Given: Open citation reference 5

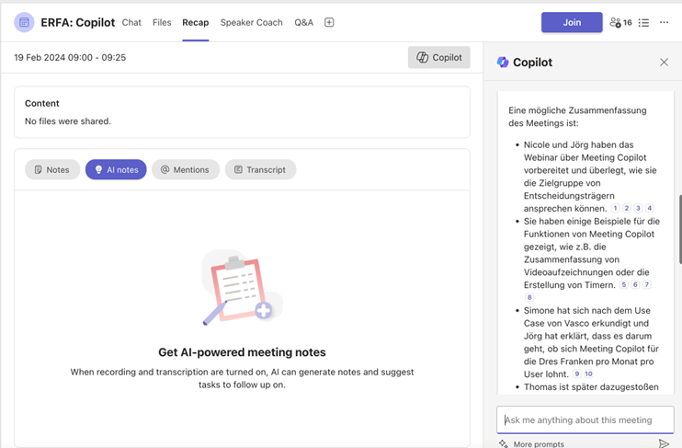Looking at the screenshot, I should pos(624,285).
